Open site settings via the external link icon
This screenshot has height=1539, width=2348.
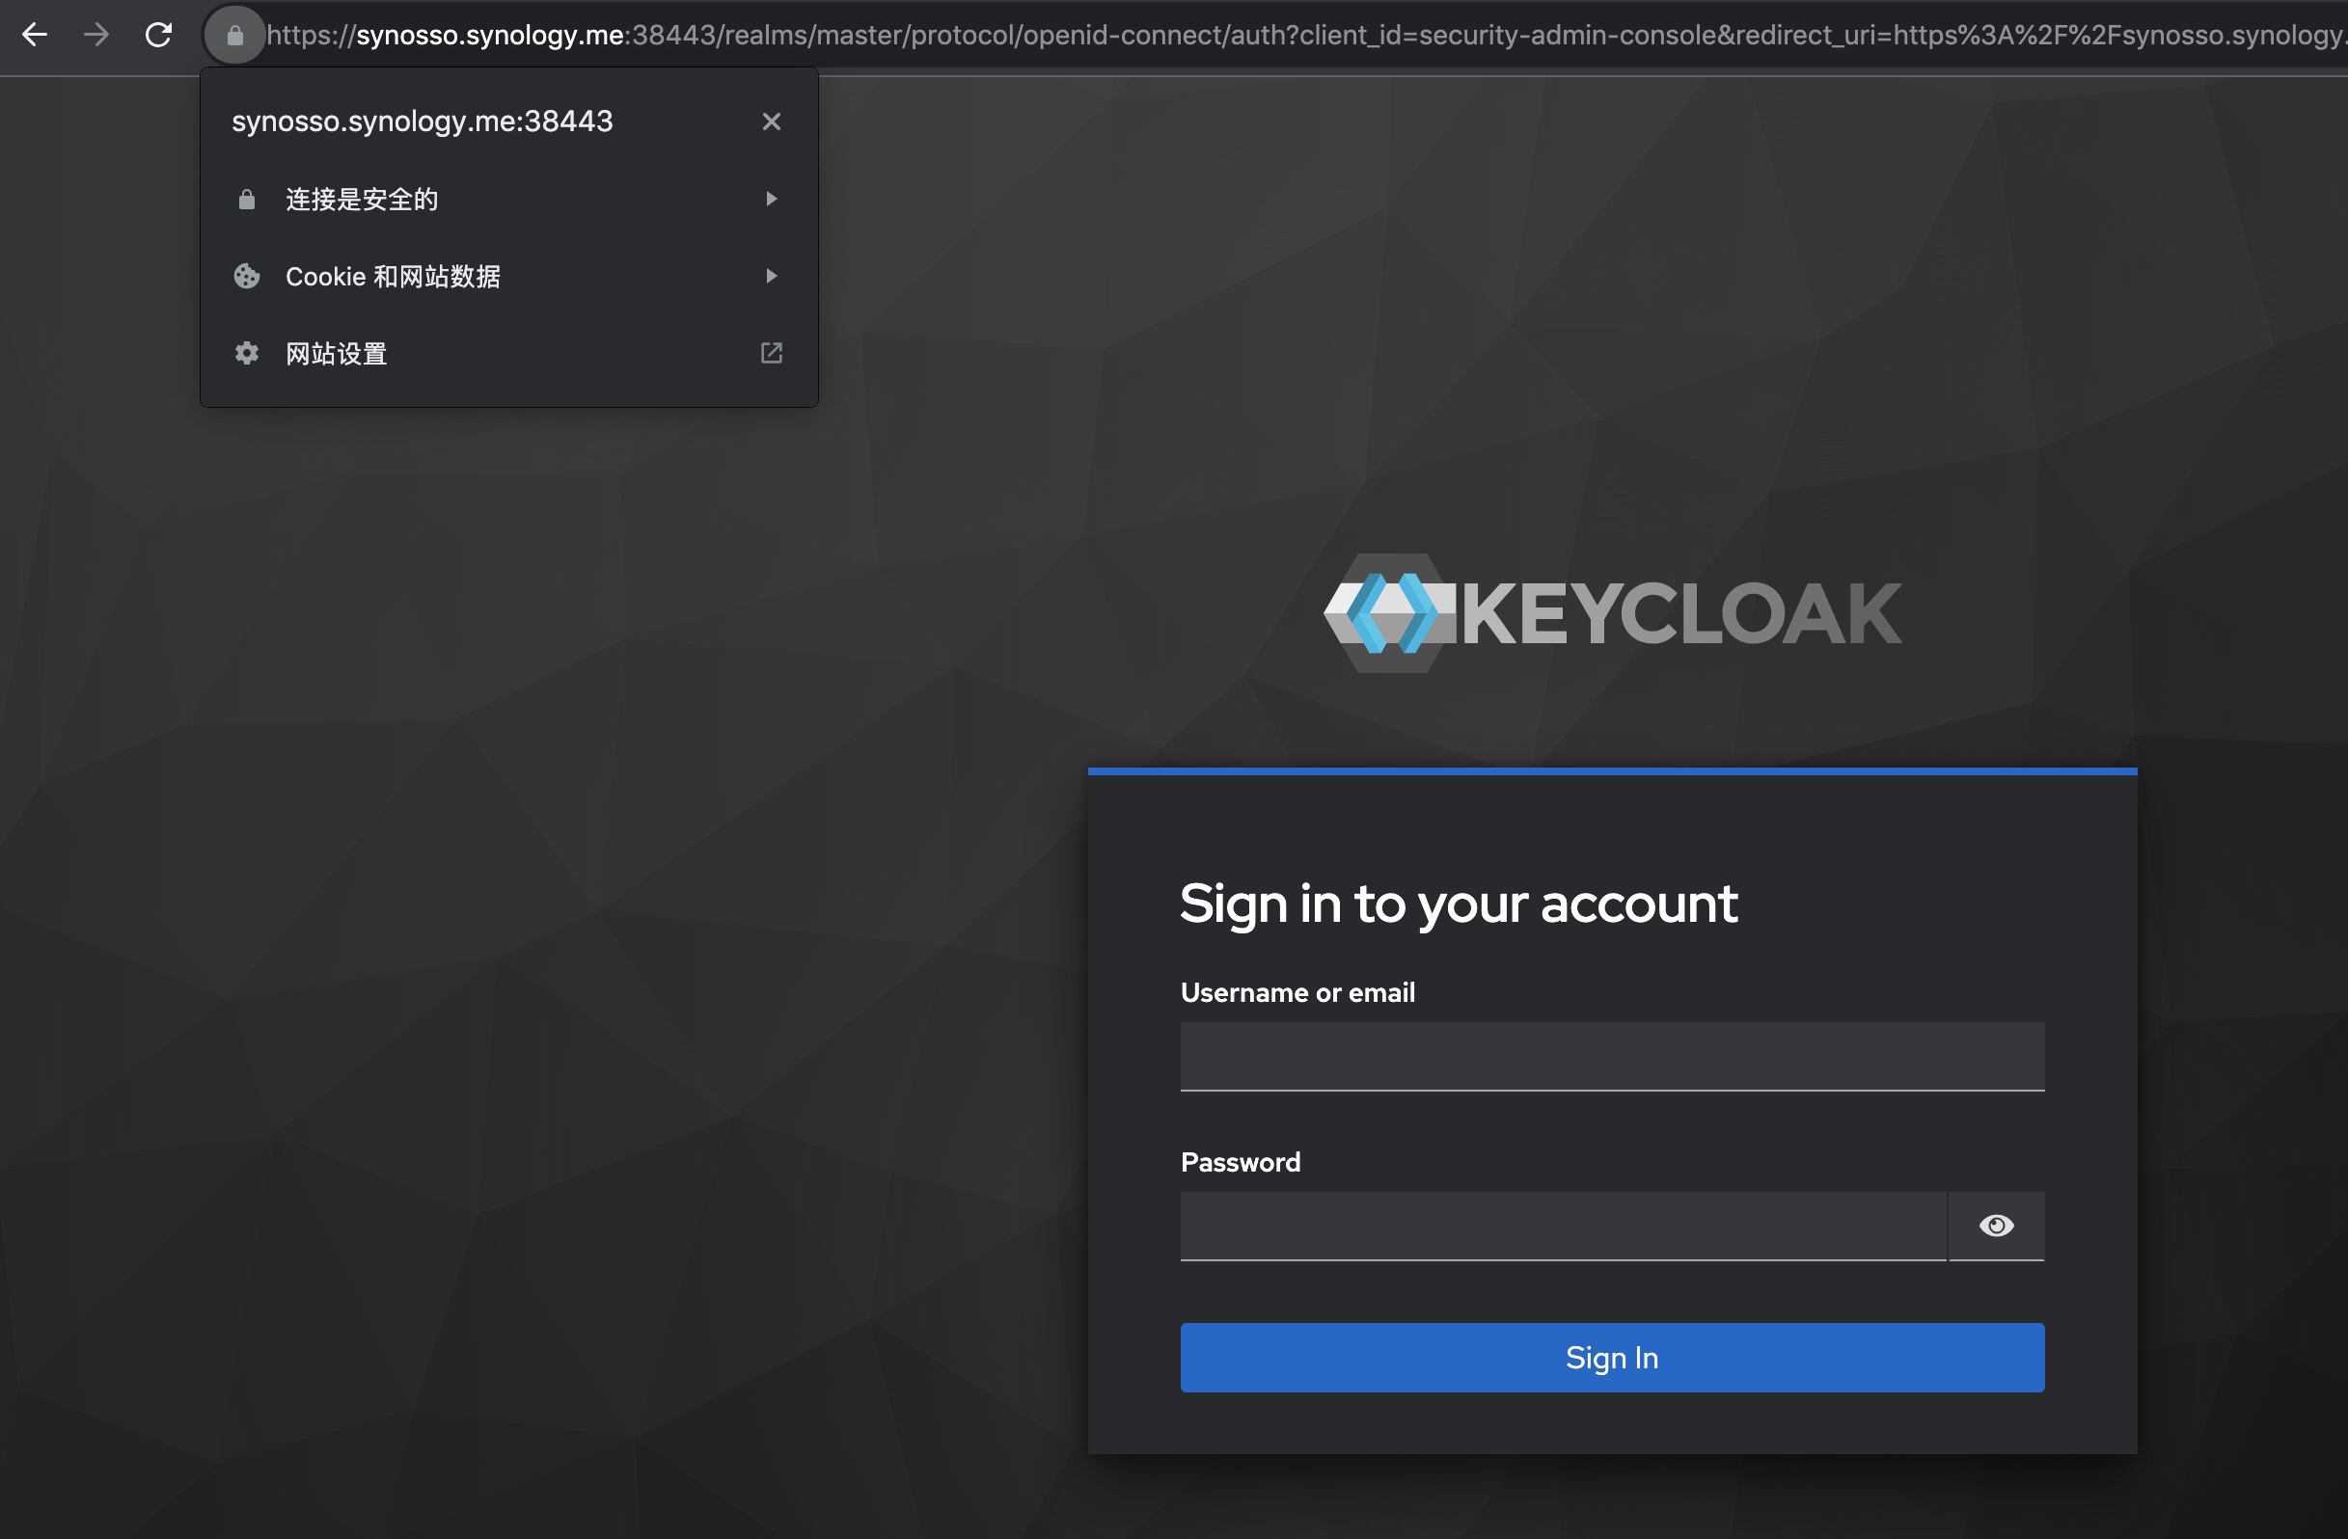coord(772,353)
